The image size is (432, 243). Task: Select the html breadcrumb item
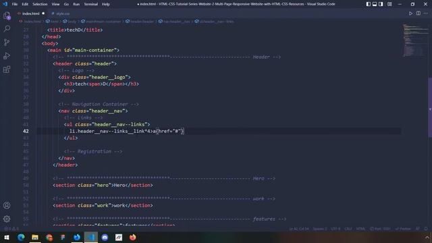pyautogui.click(x=53, y=21)
